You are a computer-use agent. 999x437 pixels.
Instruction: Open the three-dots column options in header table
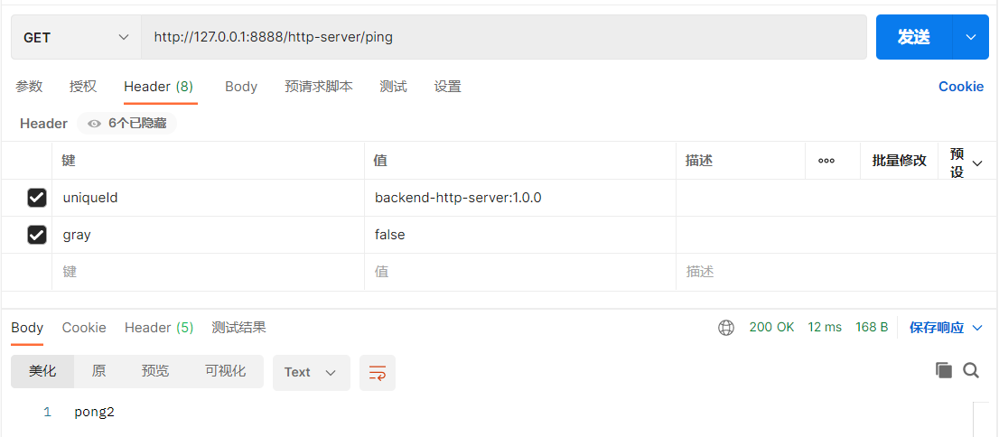coord(826,161)
